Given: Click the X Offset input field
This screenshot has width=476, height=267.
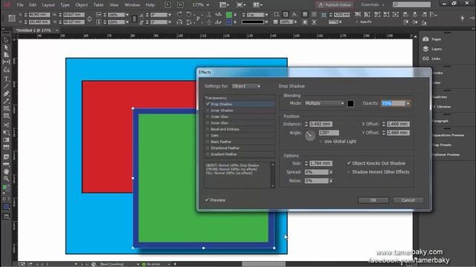Looking at the screenshot, I should click(398, 124).
